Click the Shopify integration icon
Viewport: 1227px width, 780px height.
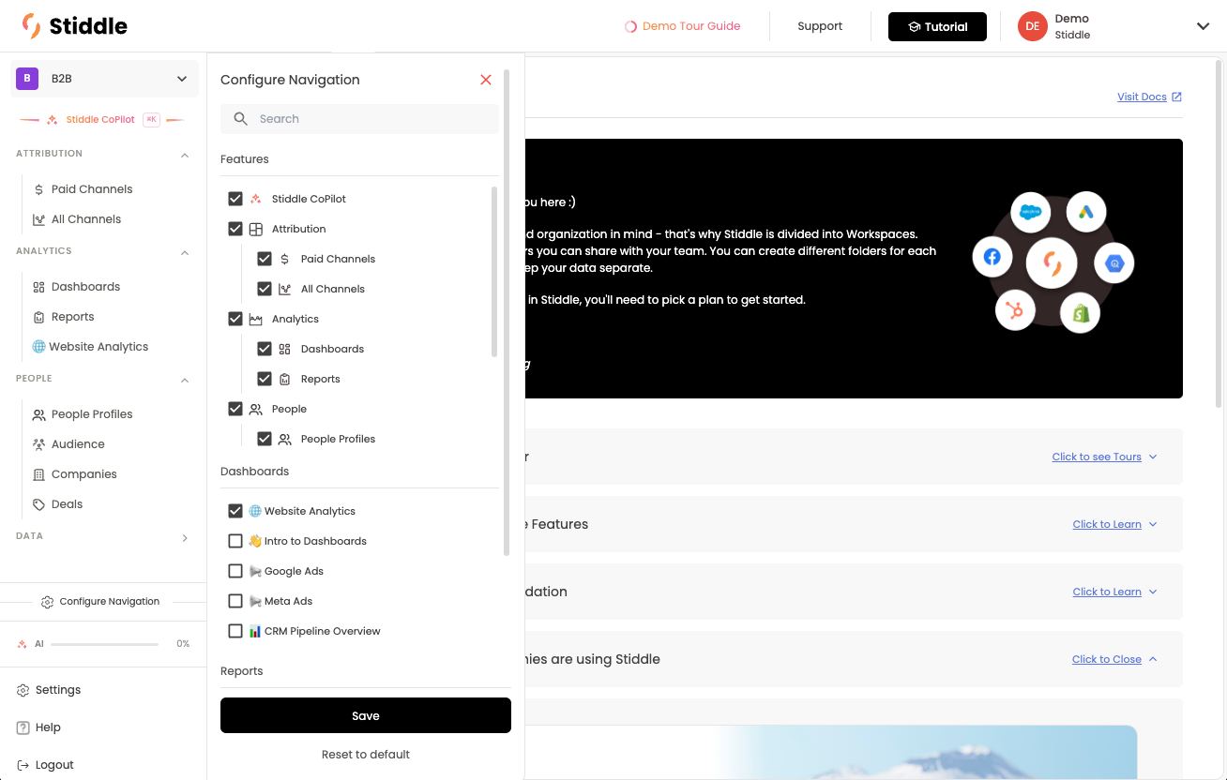[1080, 313]
